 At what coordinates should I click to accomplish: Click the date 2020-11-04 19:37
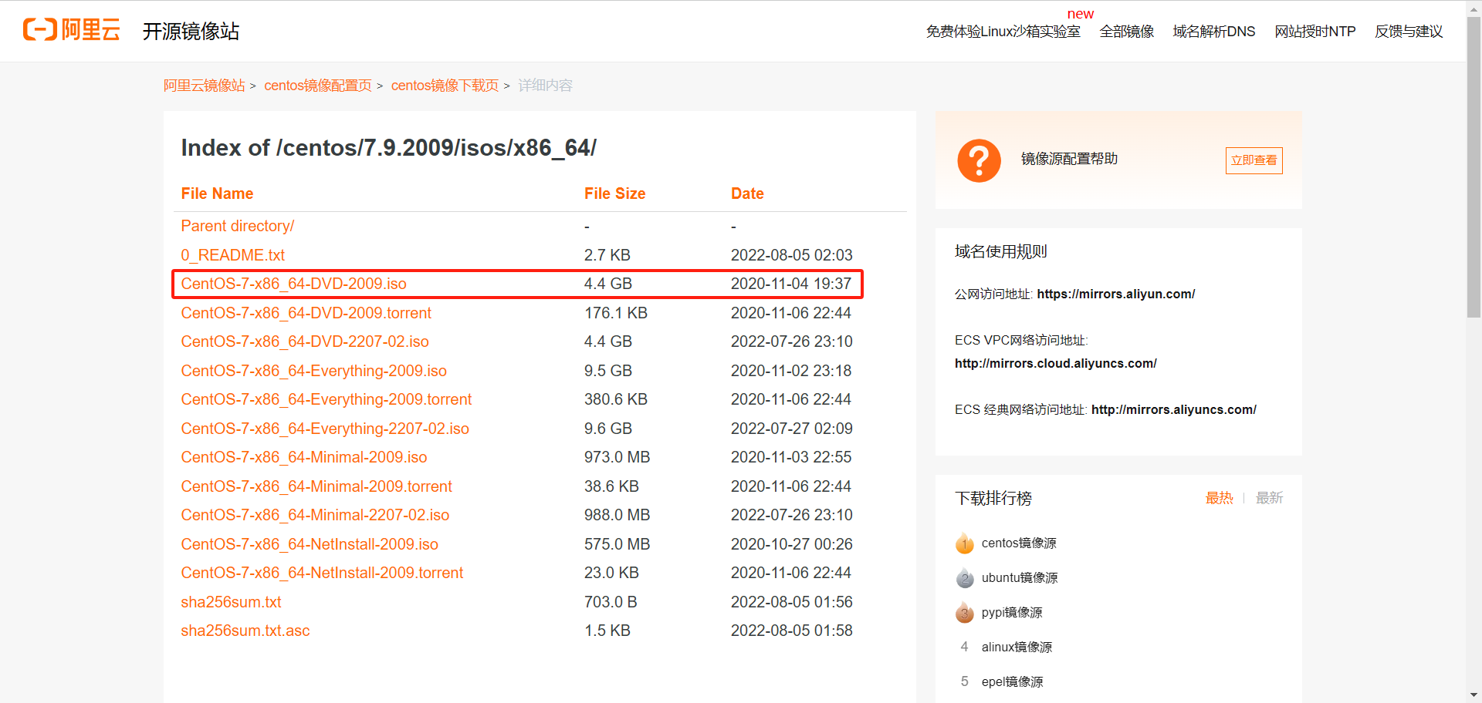pos(791,284)
